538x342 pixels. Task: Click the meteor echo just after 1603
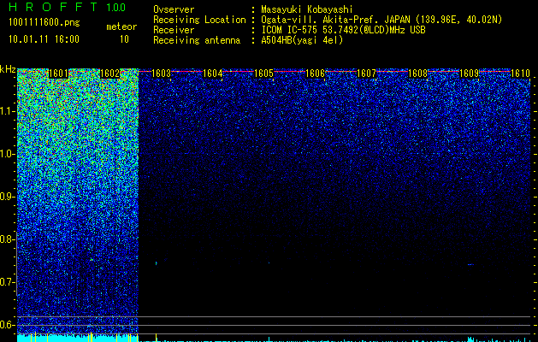coord(157,263)
